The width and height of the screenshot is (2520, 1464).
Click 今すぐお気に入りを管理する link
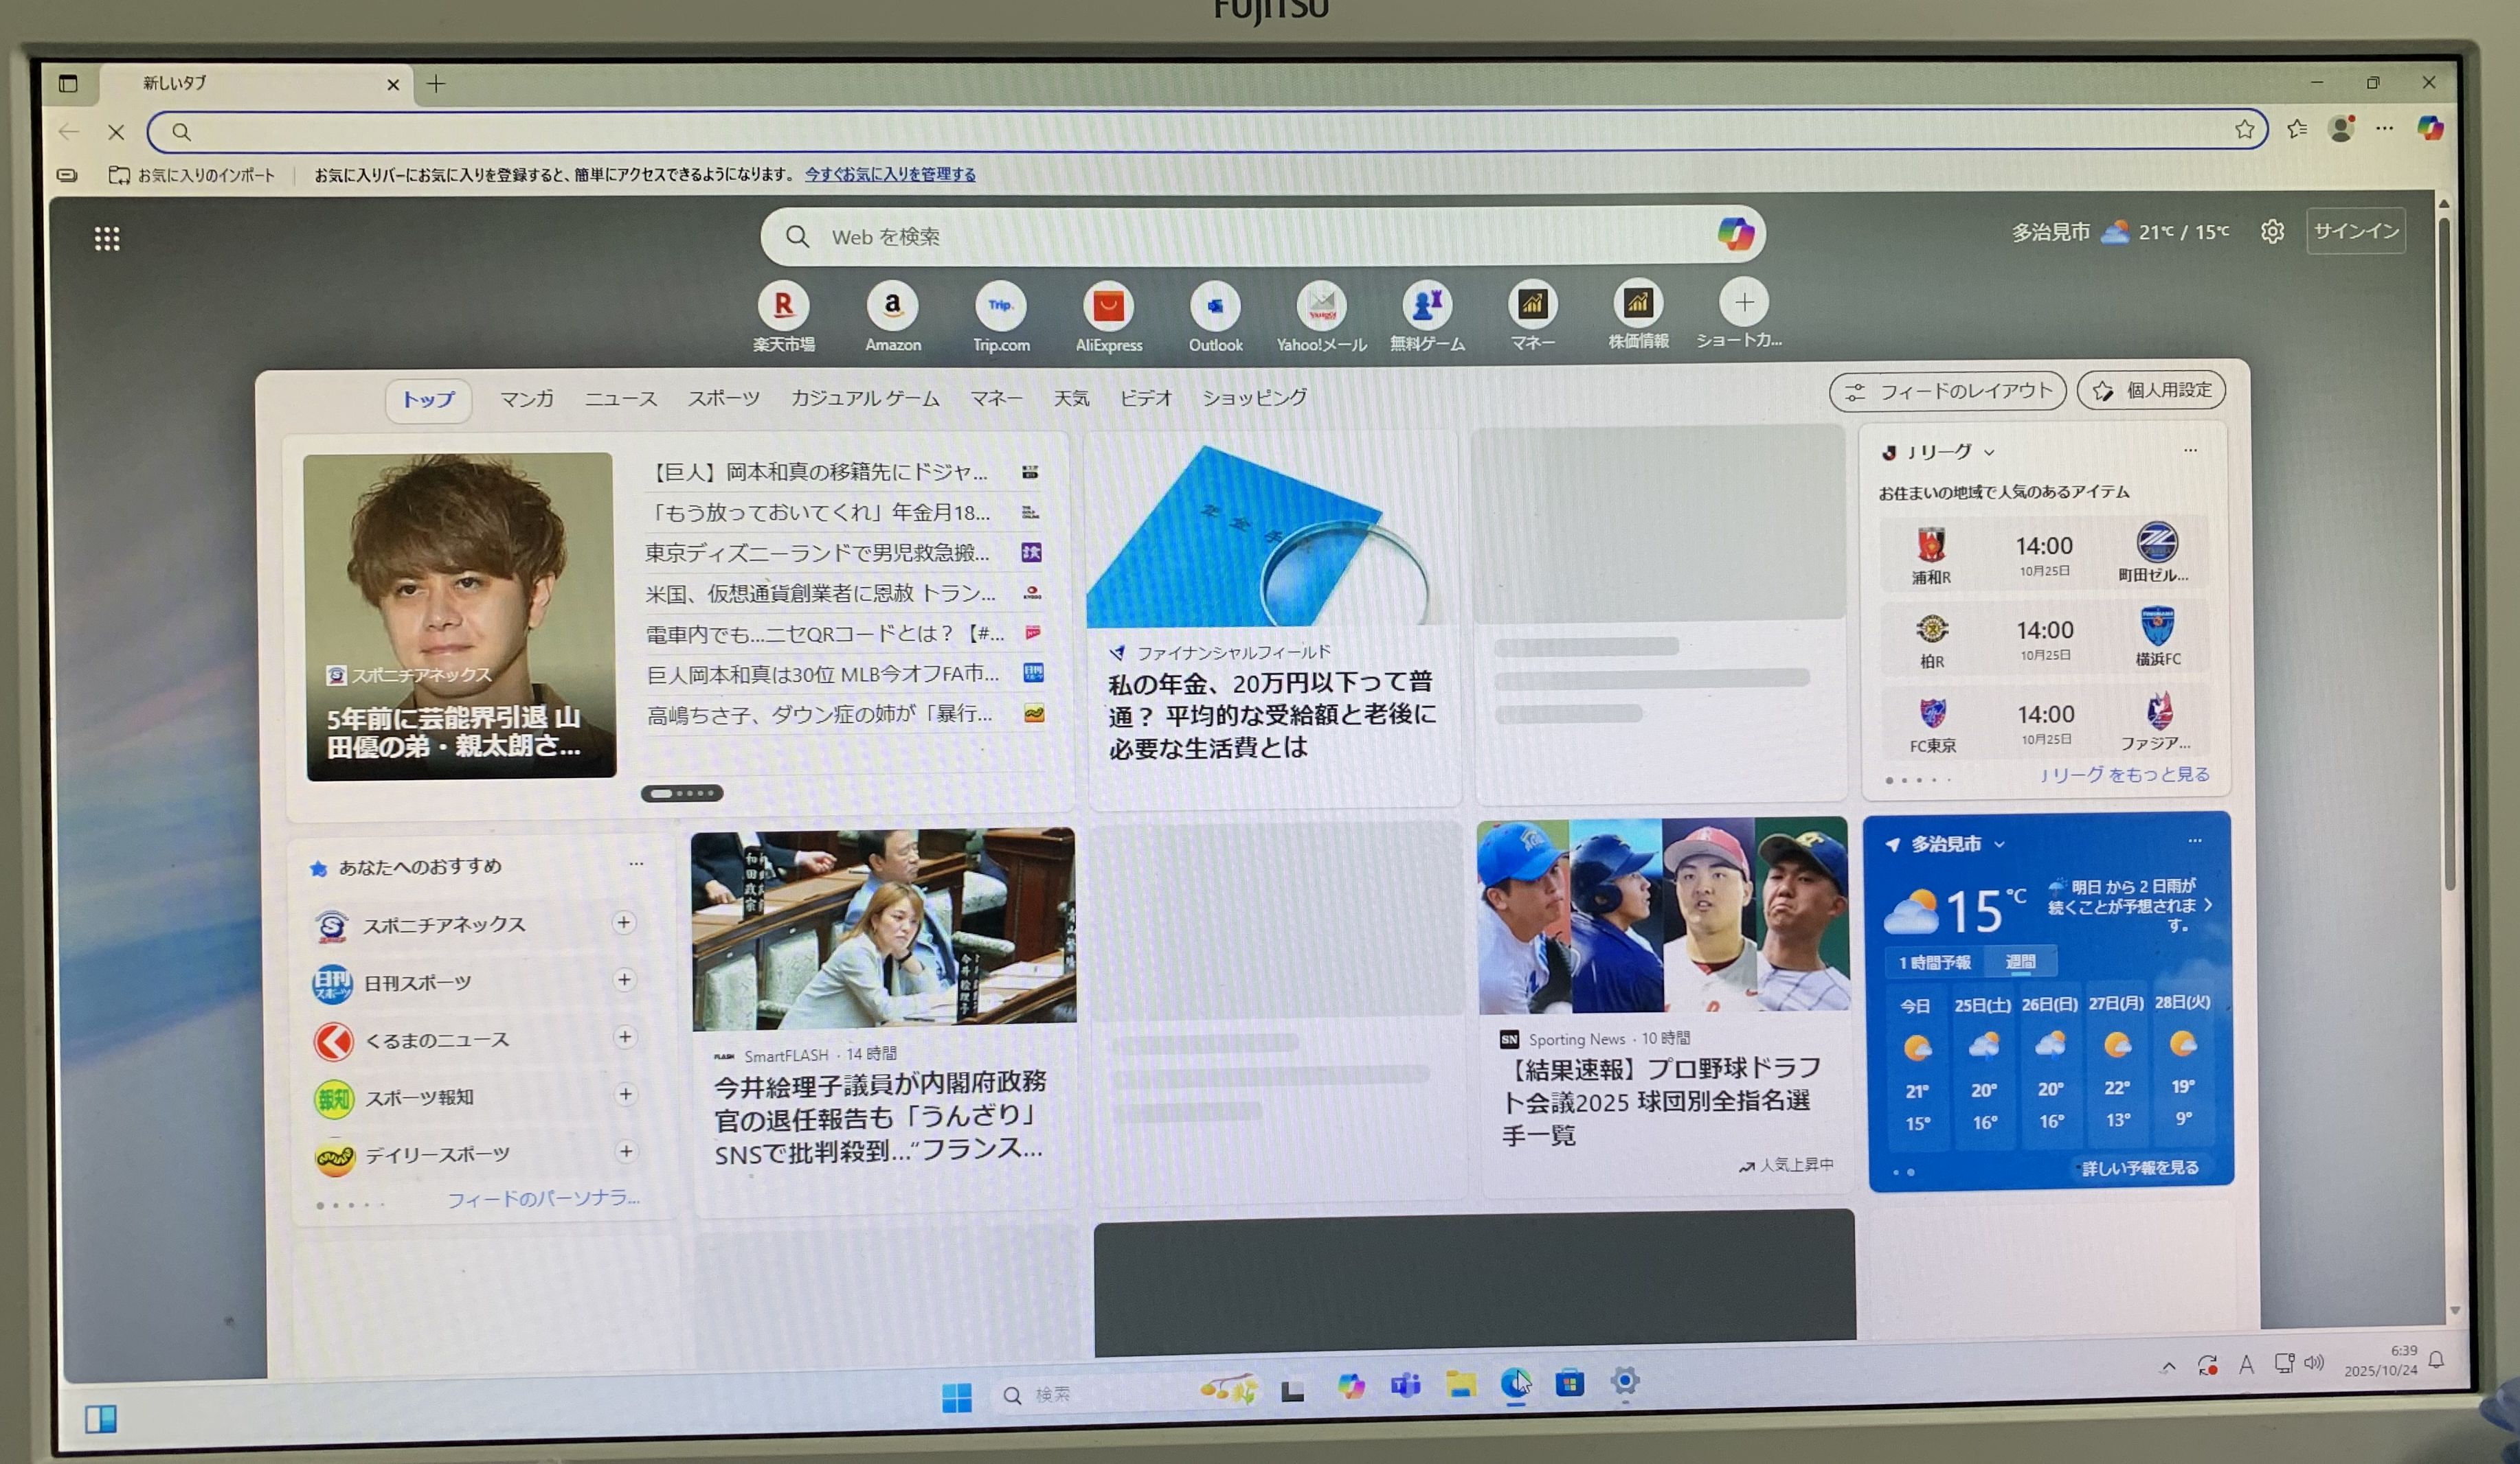(890, 174)
